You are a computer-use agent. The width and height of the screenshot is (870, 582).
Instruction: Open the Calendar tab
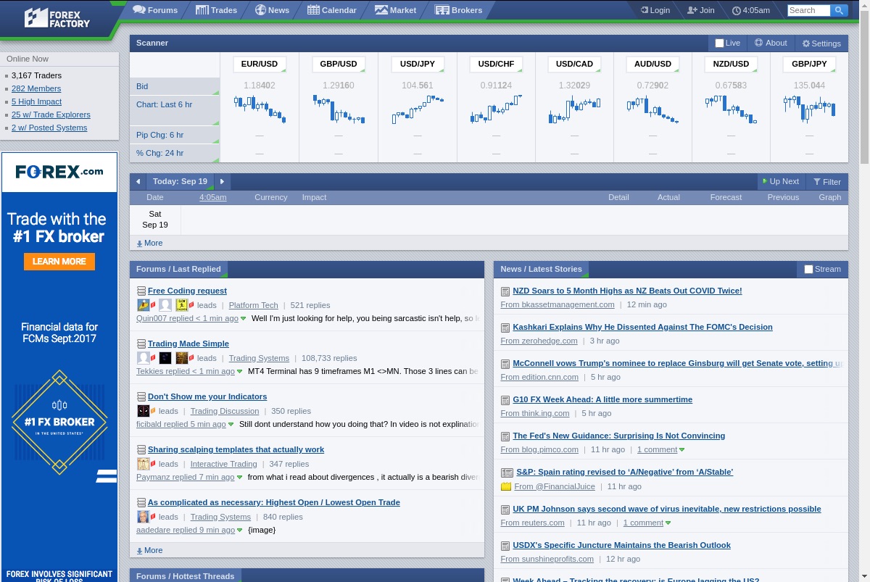point(332,10)
